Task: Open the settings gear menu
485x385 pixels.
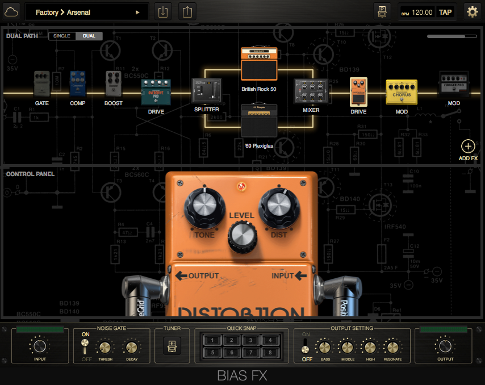Action: pos(473,11)
